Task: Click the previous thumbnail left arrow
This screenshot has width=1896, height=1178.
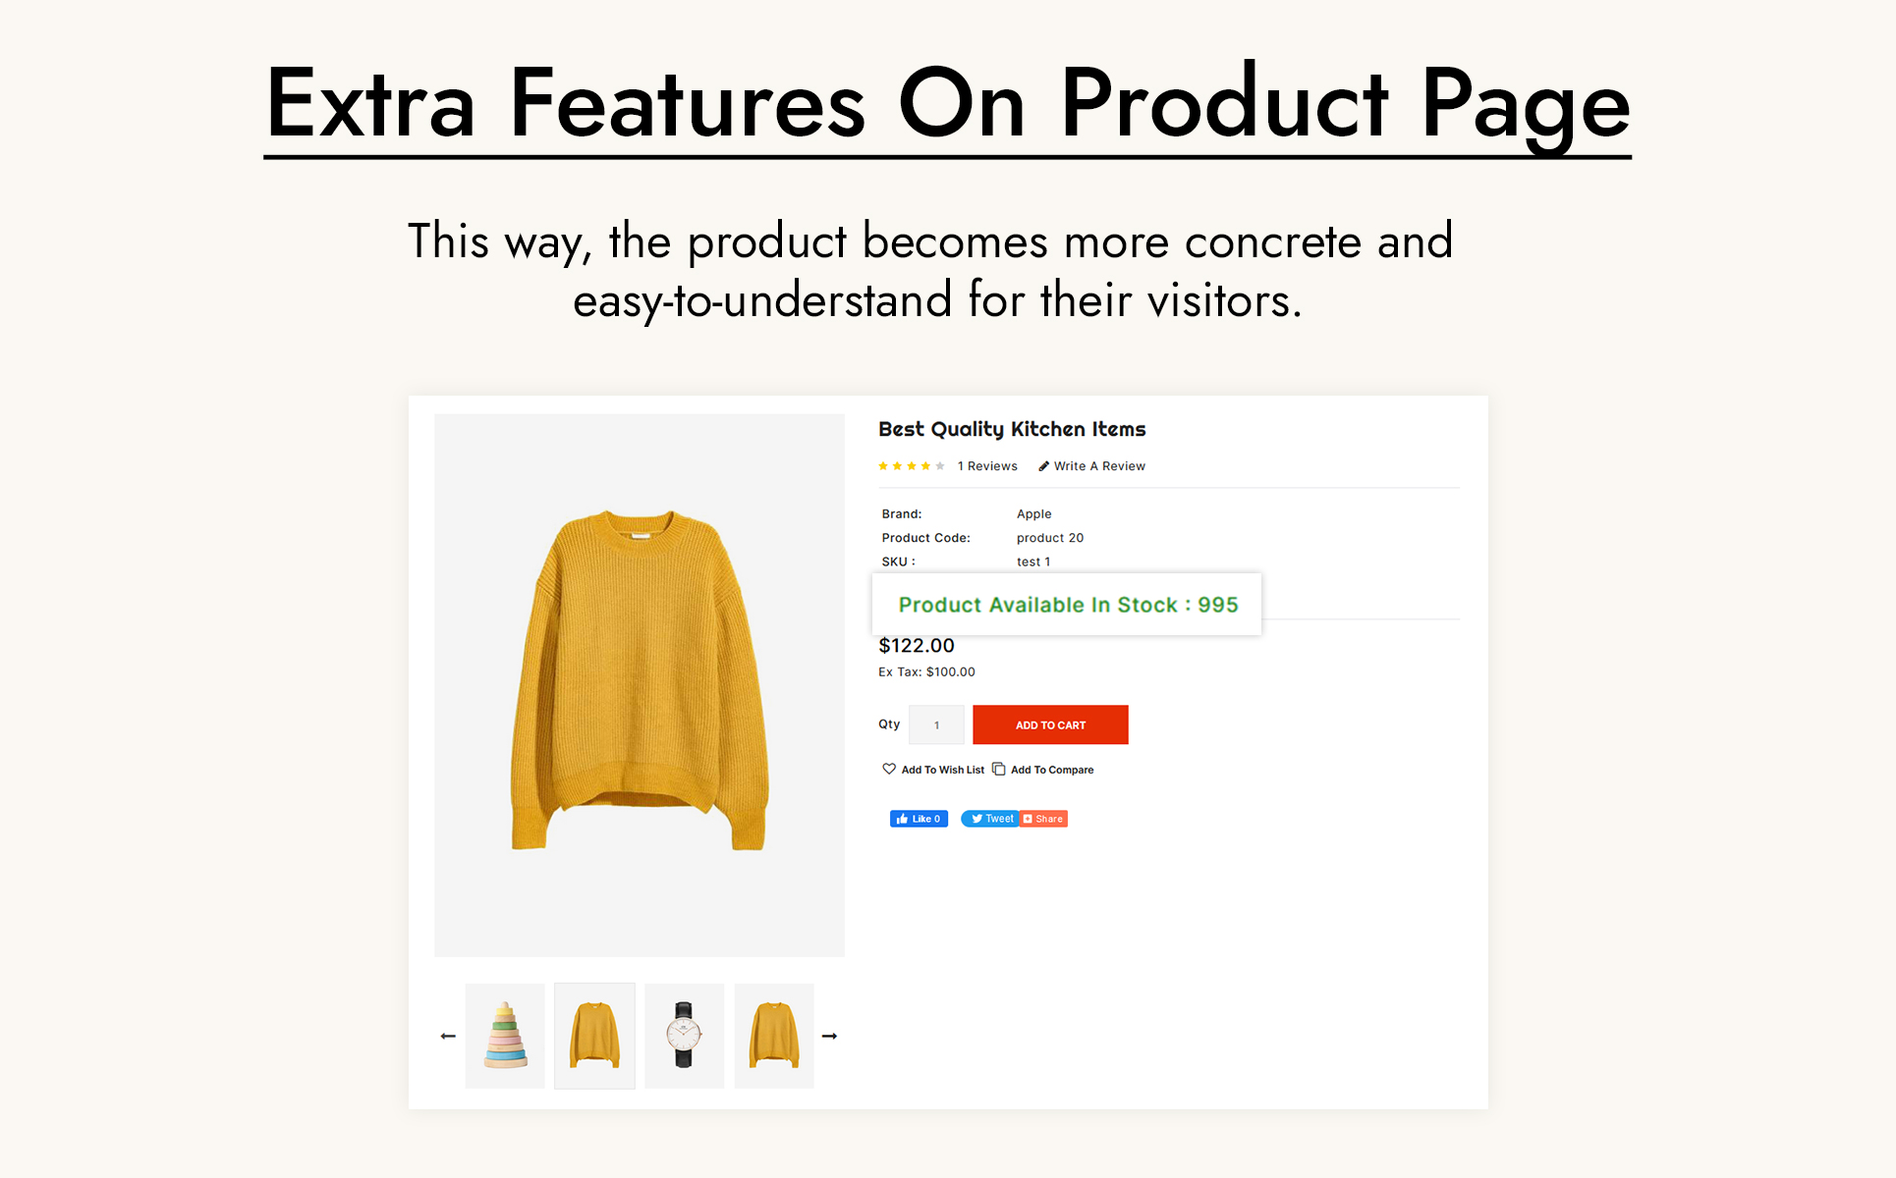Action: click(448, 1036)
